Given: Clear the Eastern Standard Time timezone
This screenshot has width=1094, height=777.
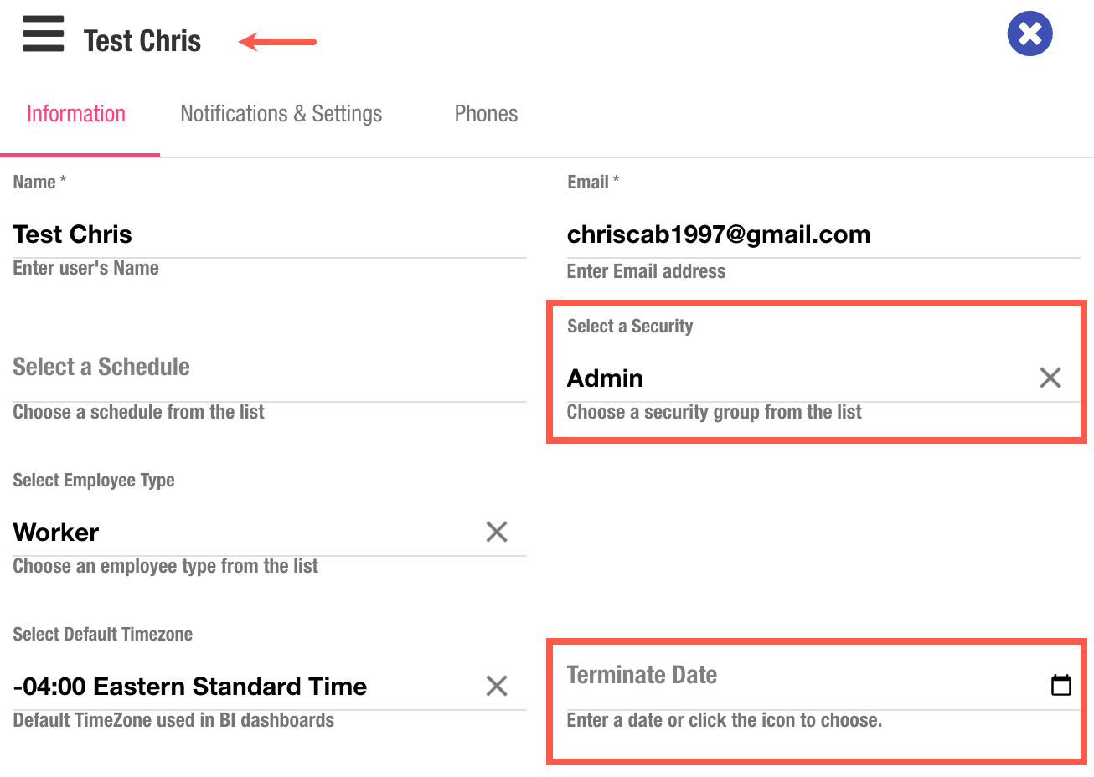Looking at the screenshot, I should [497, 686].
